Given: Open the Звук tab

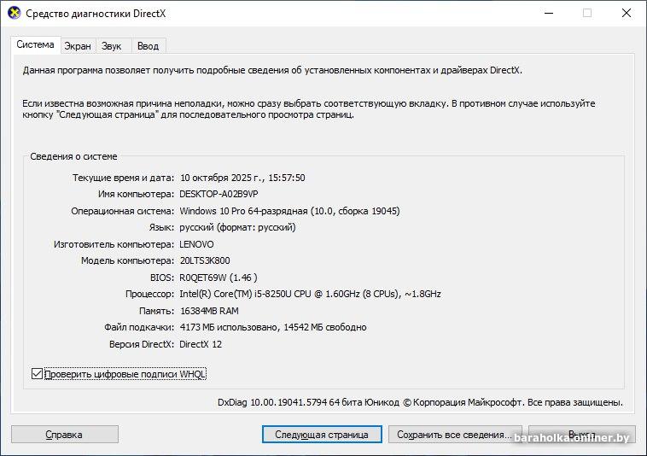Looking at the screenshot, I should (111, 46).
